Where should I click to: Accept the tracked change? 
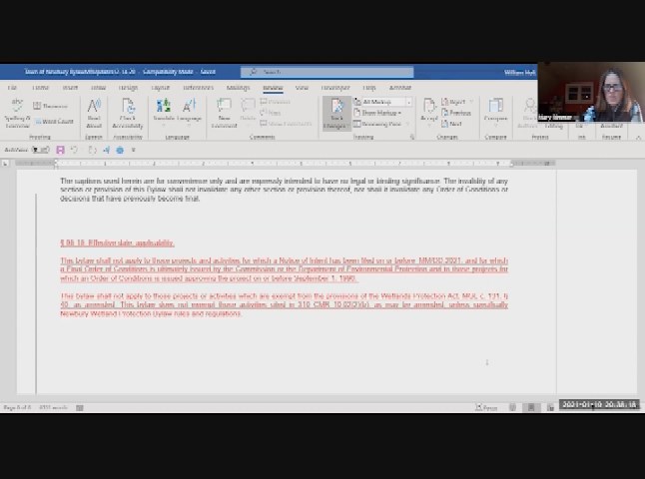pyautogui.click(x=428, y=112)
